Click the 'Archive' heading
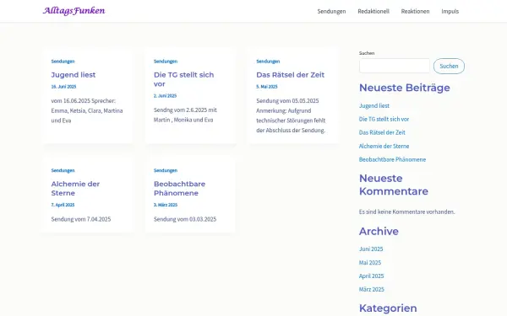Image resolution: width=507 pixels, height=316 pixels. 379,231
